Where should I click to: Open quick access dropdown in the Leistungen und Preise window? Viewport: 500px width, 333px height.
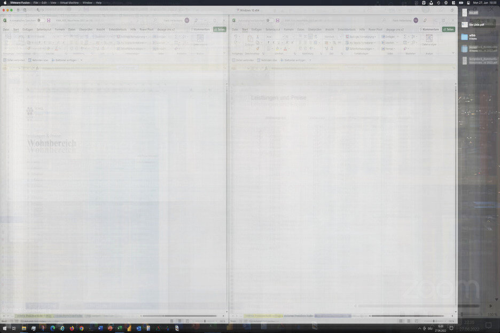tap(310, 60)
